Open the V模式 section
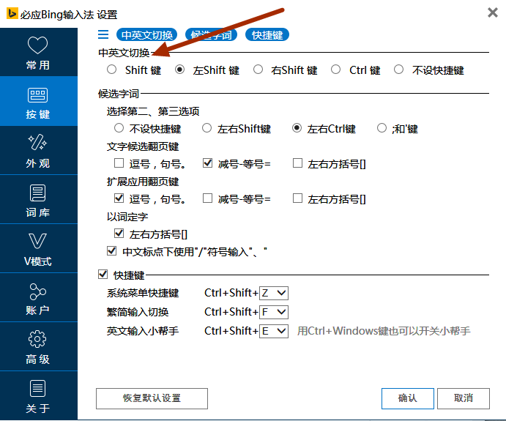 pyautogui.click(x=38, y=249)
